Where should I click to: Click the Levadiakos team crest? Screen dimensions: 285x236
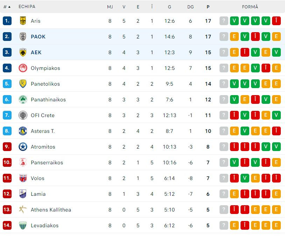(x=23, y=226)
